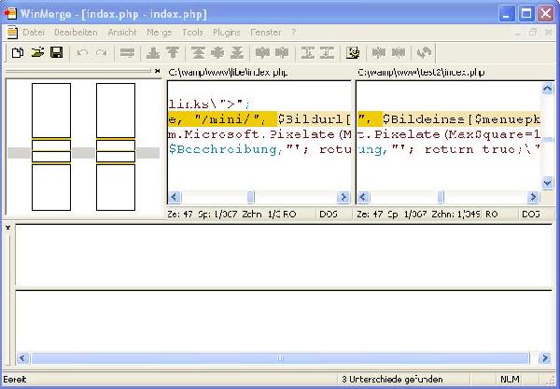Image resolution: width=560 pixels, height=389 pixels.
Task: Click highlighted "/mini/" text in left pane
Action: pyautogui.click(x=229, y=119)
